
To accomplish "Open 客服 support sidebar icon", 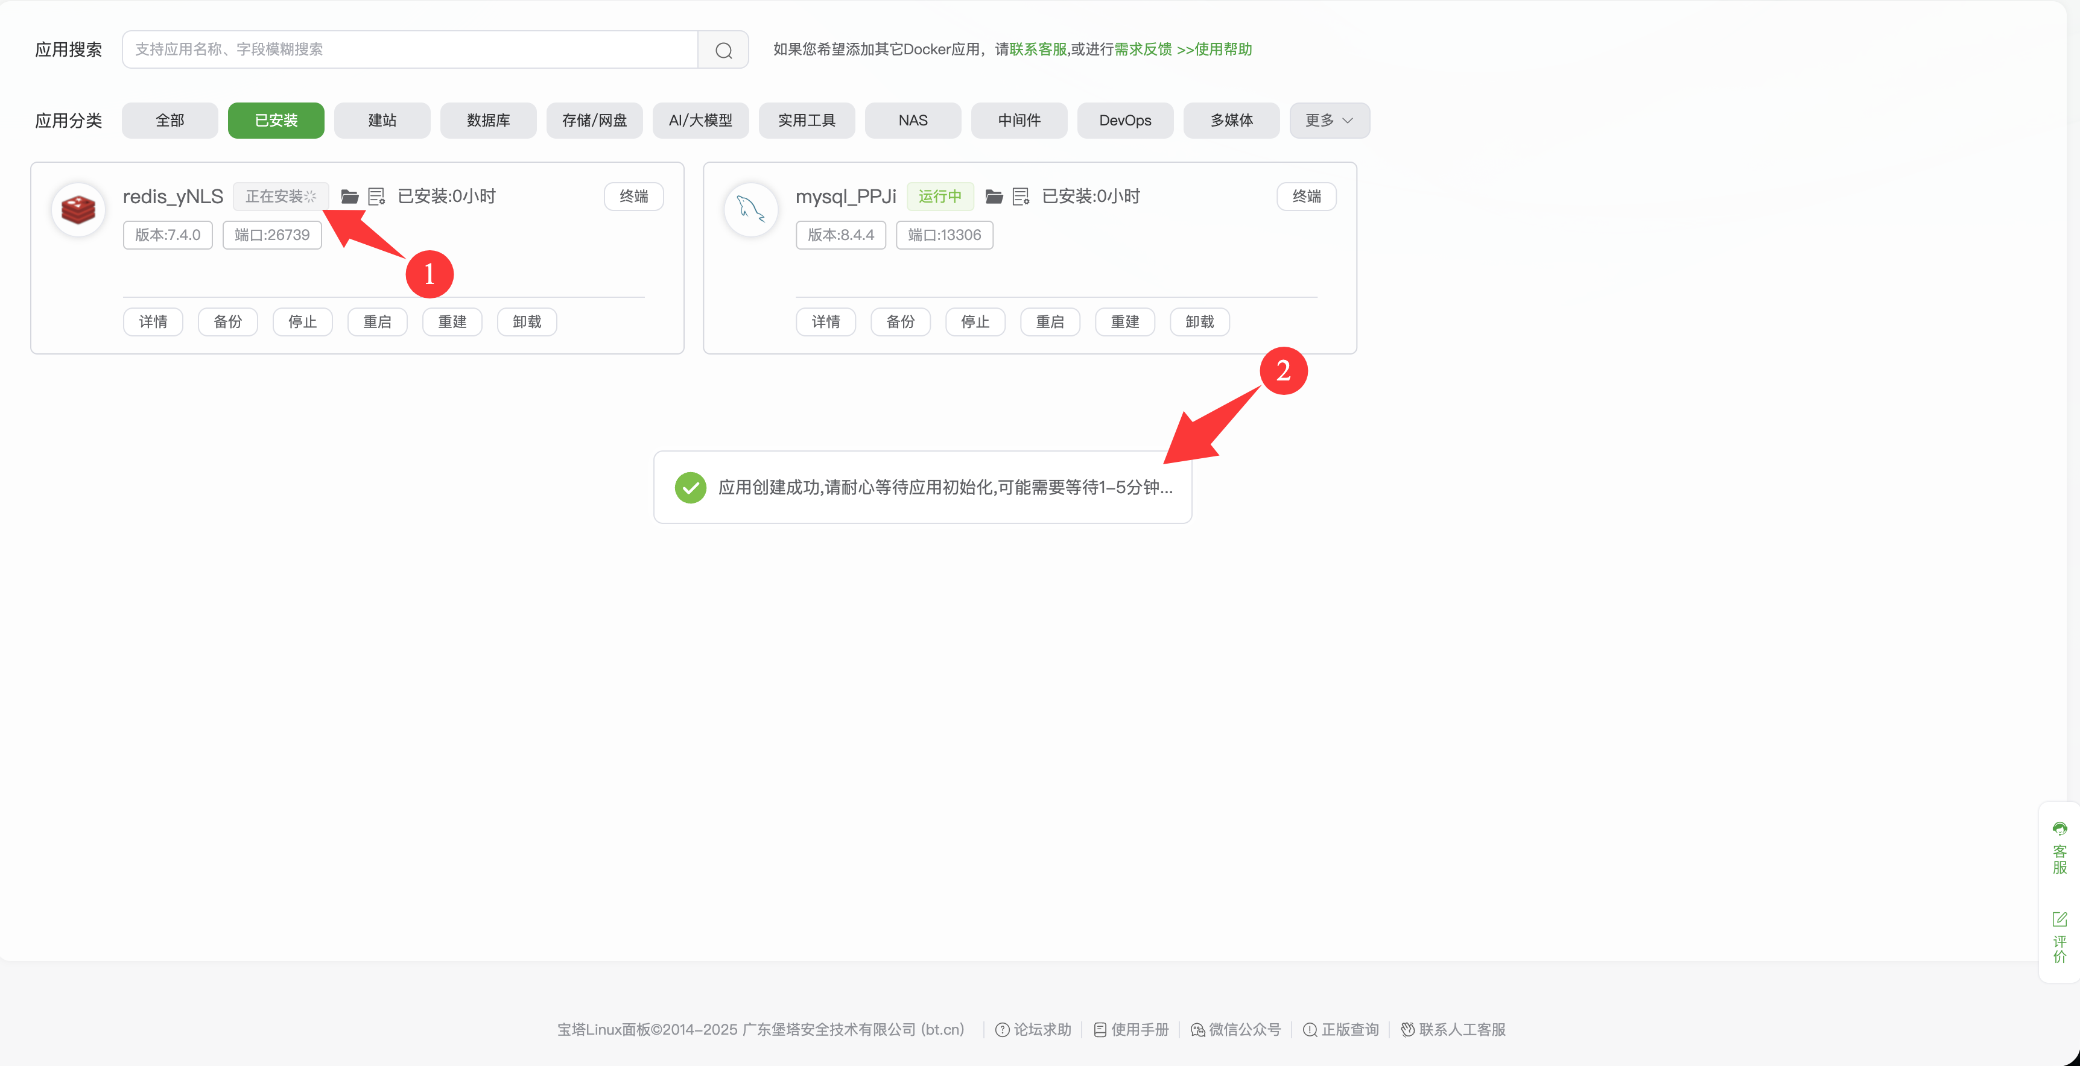I will (2059, 847).
